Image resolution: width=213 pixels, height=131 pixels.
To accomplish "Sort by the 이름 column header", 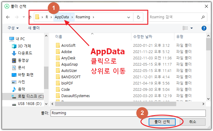I will [59, 37].
